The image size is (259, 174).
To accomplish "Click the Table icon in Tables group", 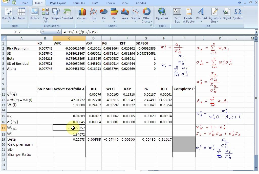I will click(21, 14).
